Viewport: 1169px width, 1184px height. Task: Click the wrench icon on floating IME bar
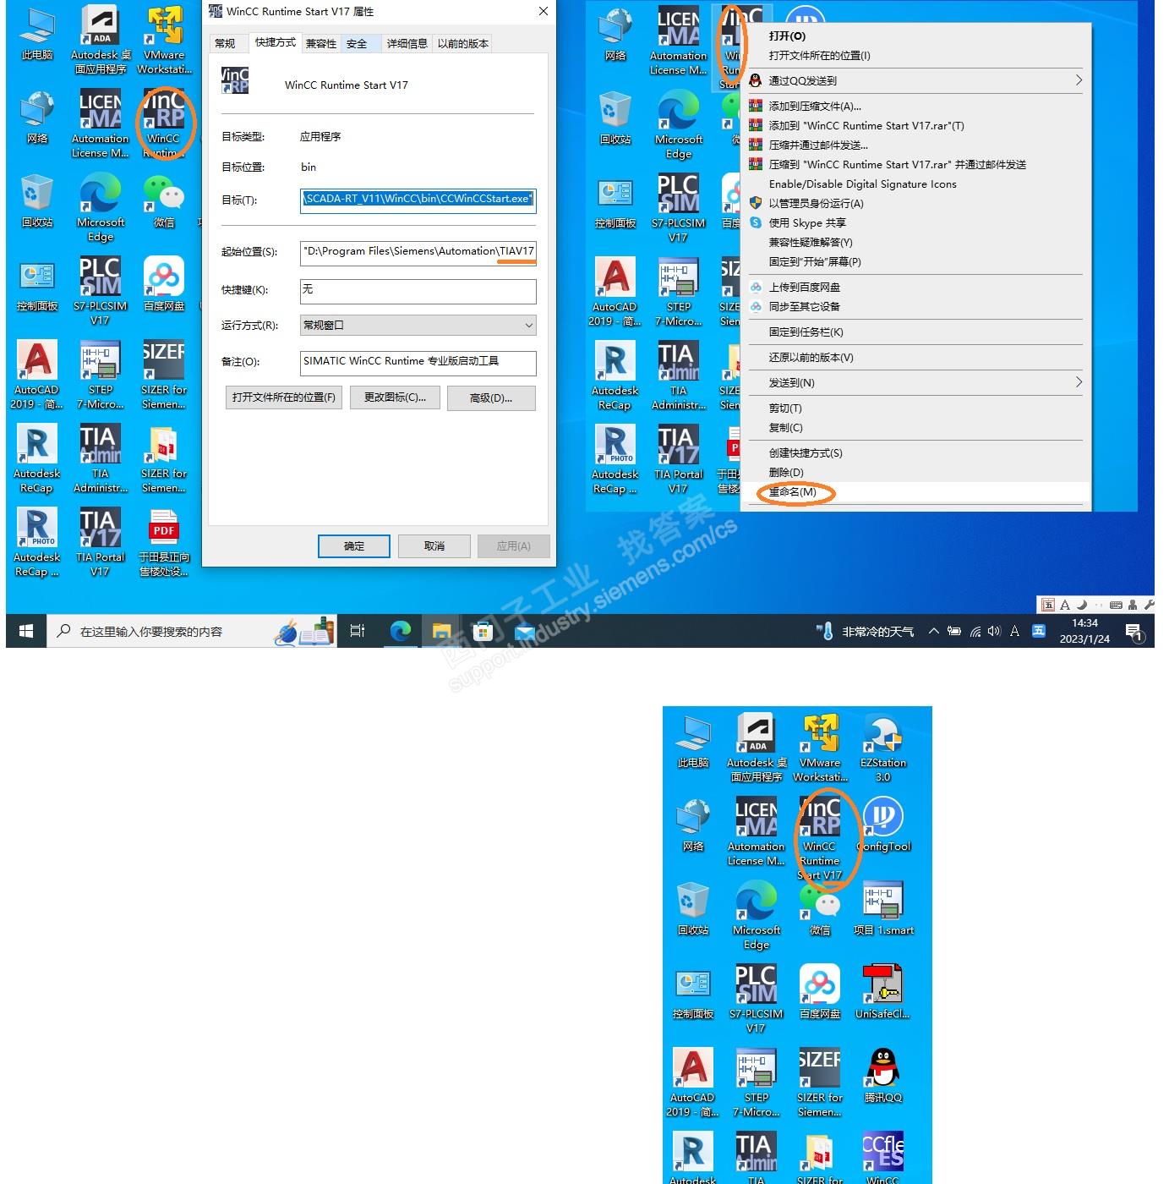pos(1148,605)
